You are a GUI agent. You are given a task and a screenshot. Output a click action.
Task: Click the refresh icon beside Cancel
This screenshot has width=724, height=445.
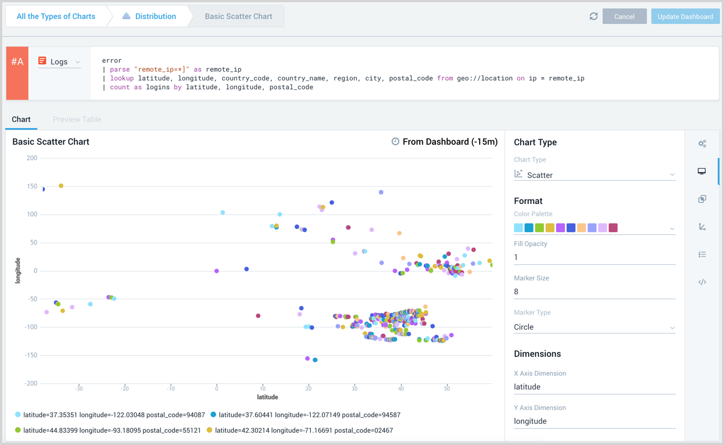click(x=593, y=17)
